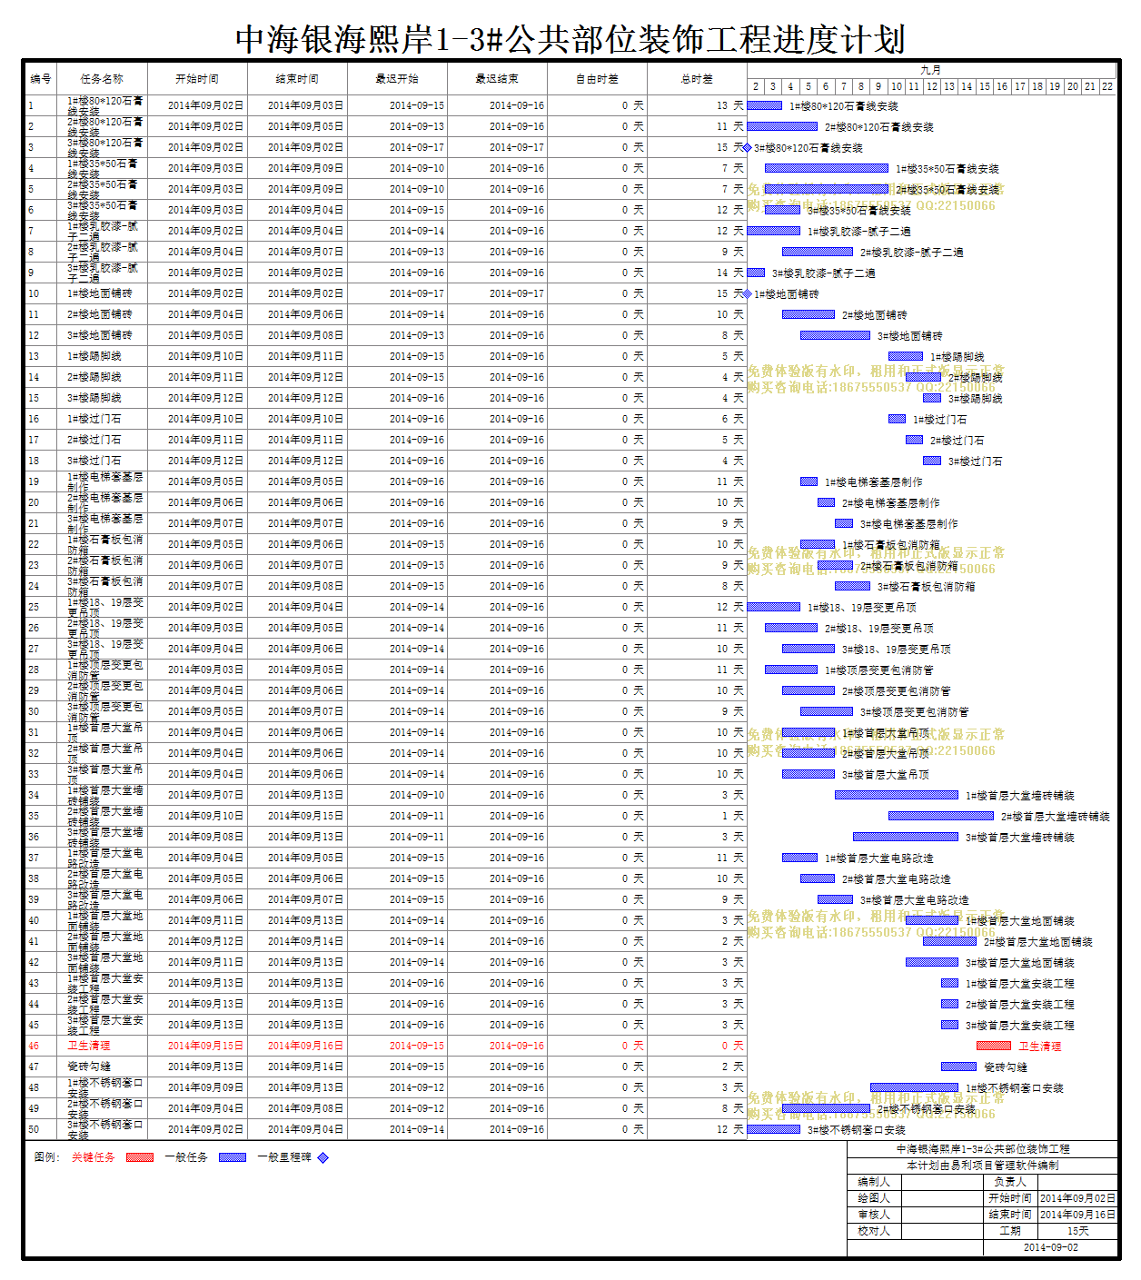Click the Gantt bar for 1#楼首层大堂墙砖铺装
1141x1280 pixels.
897,795
